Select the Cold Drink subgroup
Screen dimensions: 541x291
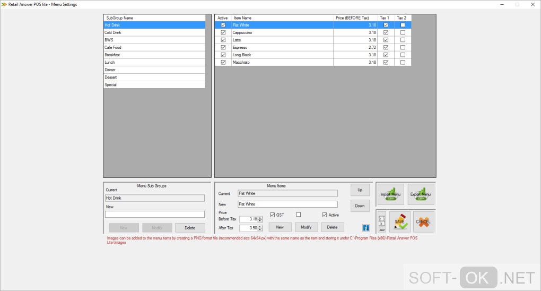click(x=154, y=32)
